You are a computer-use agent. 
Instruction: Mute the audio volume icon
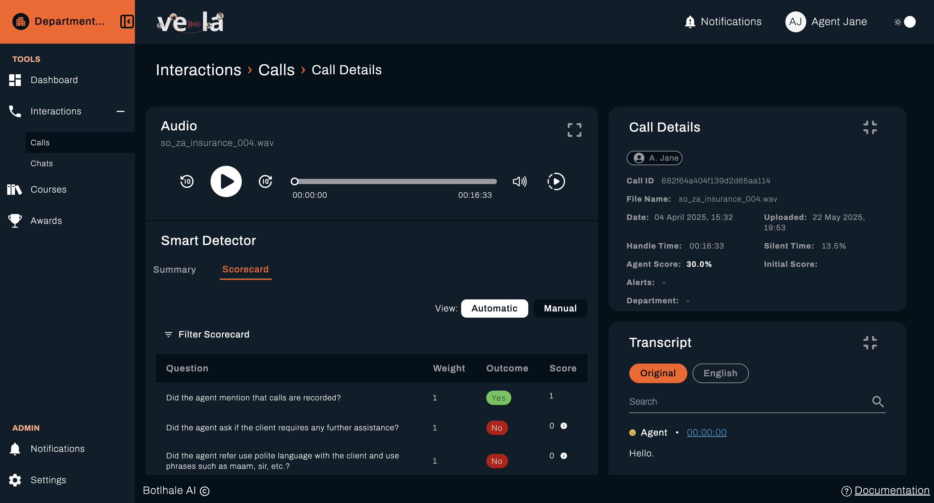pos(519,181)
